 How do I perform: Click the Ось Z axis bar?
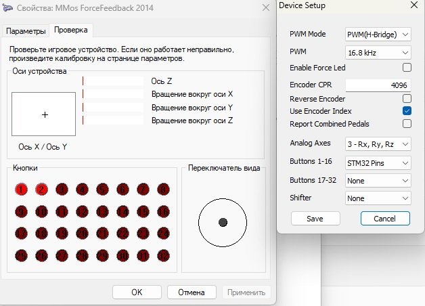[112, 81]
